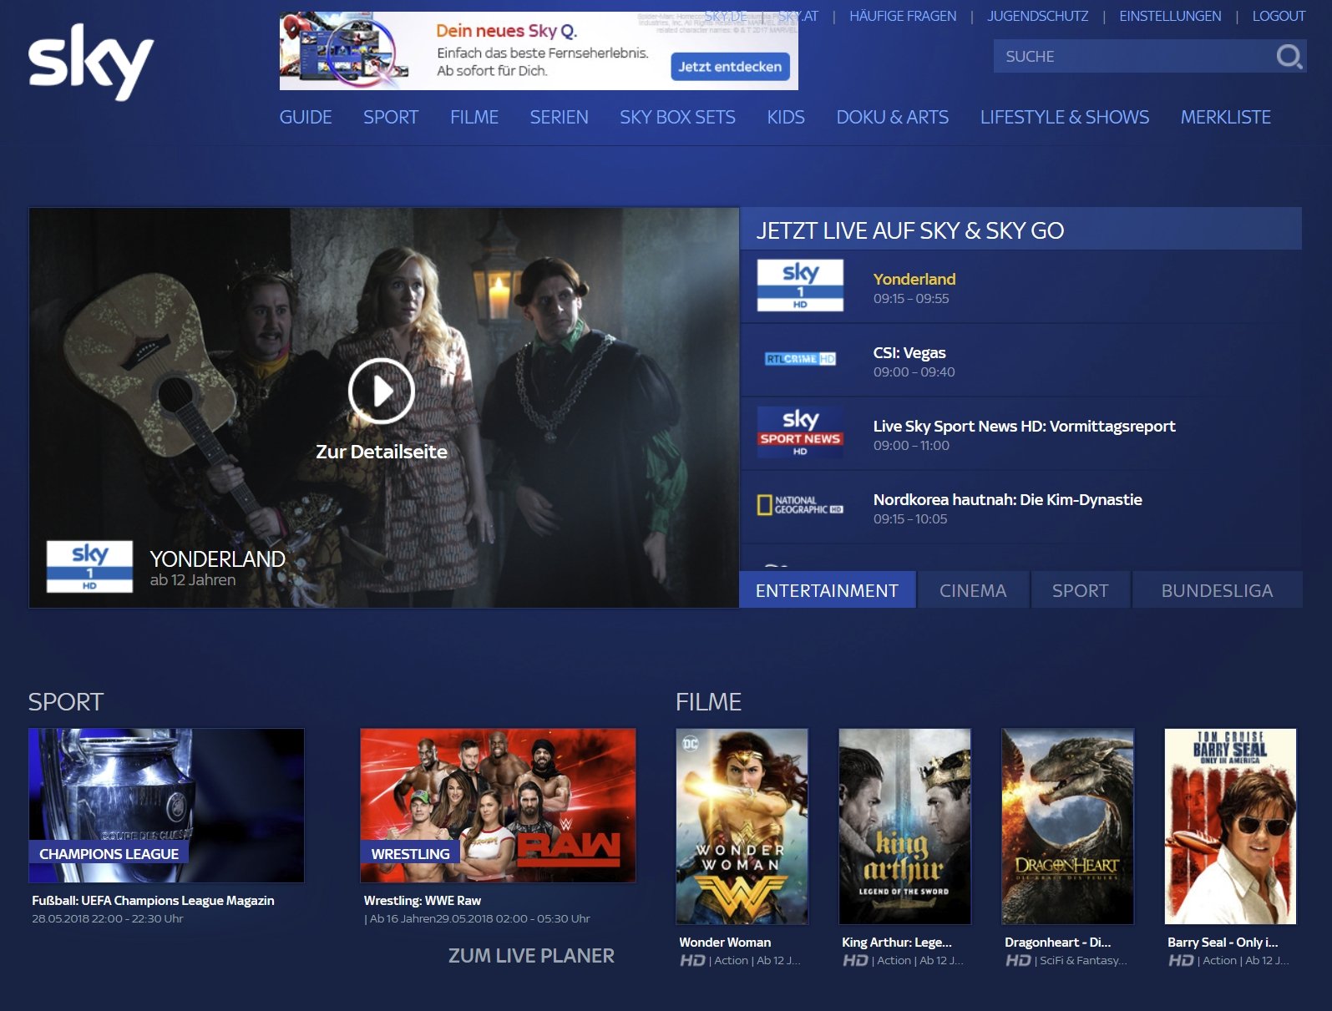Open Dragonheart movie poster
The width and height of the screenshot is (1332, 1011).
(1067, 826)
